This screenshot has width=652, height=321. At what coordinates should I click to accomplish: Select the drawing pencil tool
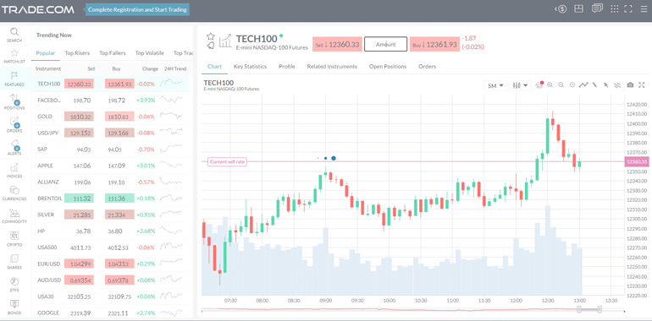point(595,85)
